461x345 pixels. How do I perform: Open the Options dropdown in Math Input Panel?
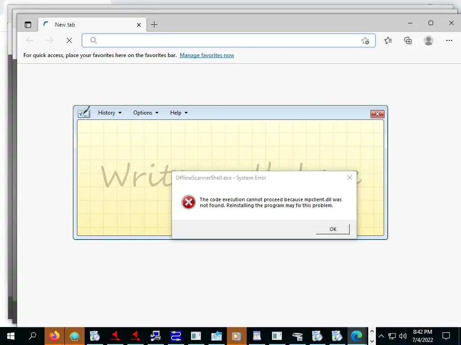coord(146,113)
